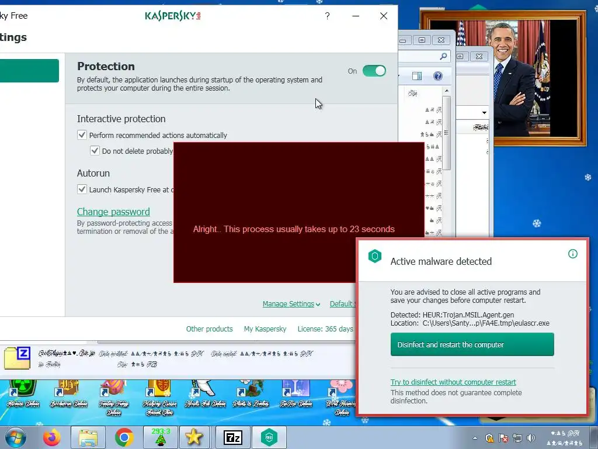Open Other products link
Viewport: 598px width, 449px height.
coord(210,329)
